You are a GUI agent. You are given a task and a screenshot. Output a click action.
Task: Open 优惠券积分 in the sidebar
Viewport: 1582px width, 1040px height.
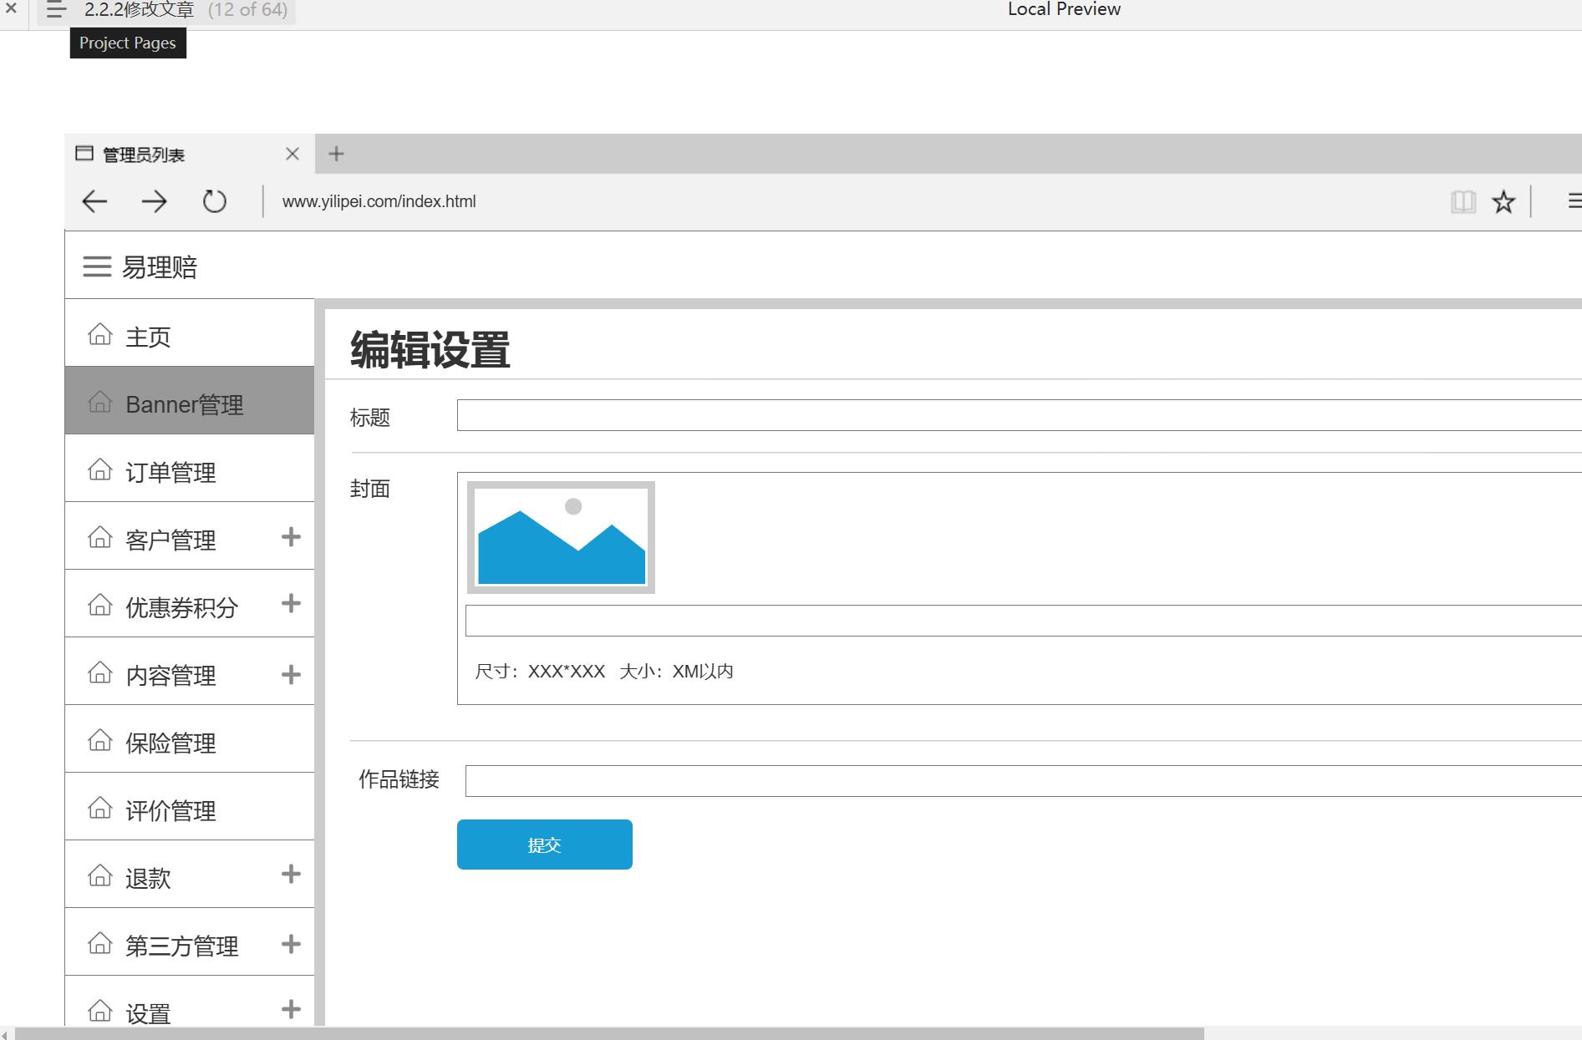[190, 603]
